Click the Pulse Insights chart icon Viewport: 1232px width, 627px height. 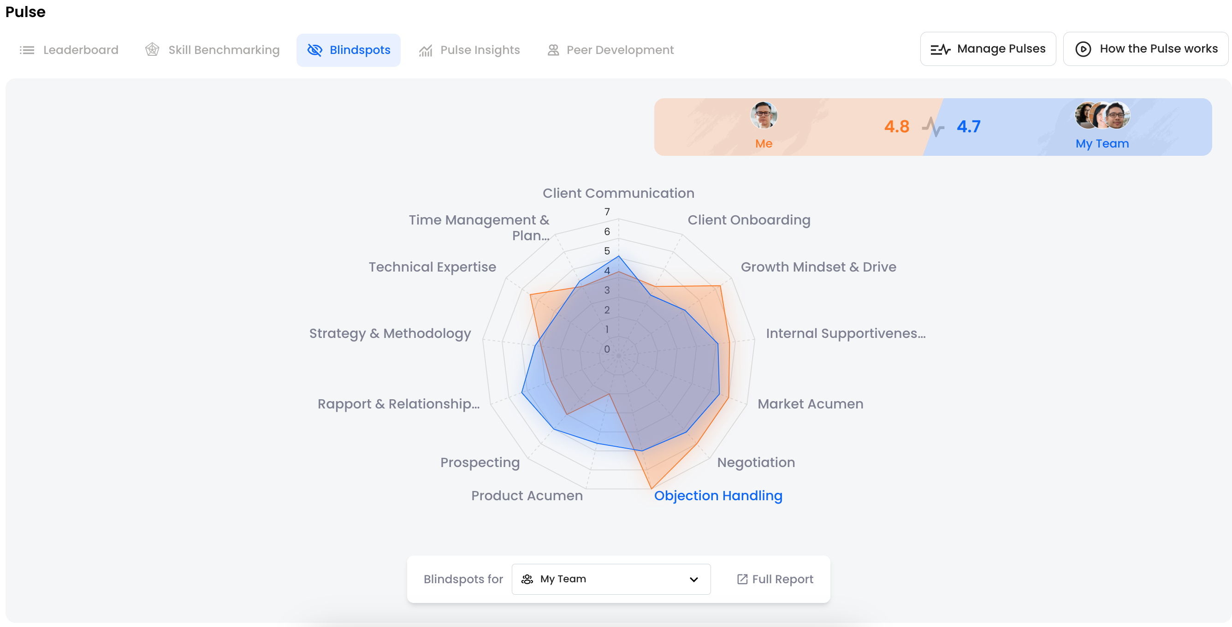coord(425,50)
